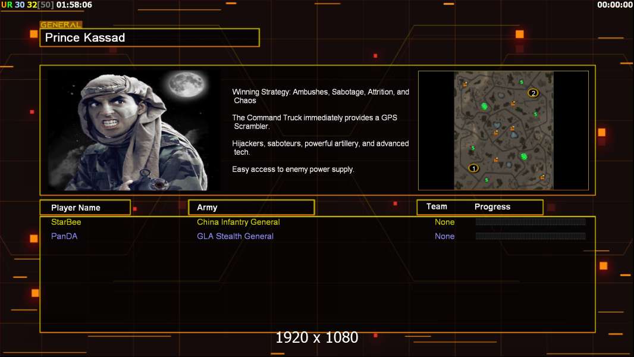634x357 pixels.
Task: Click GLA Stealth General army entry
Action: point(235,236)
